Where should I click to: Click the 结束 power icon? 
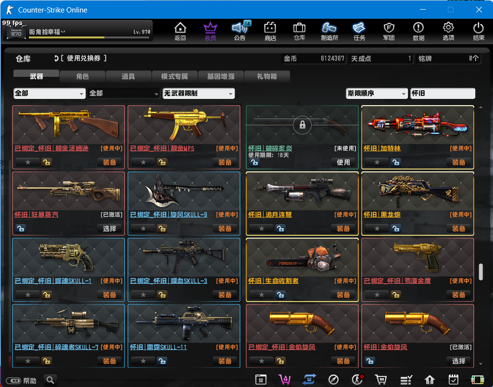click(x=479, y=31)
